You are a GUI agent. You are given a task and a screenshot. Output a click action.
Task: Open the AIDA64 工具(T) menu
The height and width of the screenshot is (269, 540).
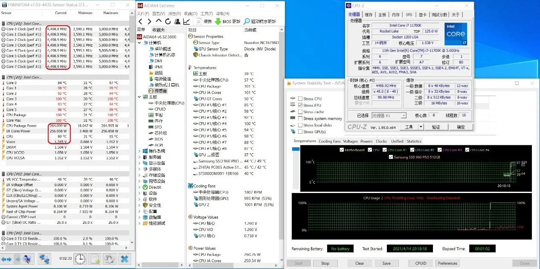(x=207, y=13)
